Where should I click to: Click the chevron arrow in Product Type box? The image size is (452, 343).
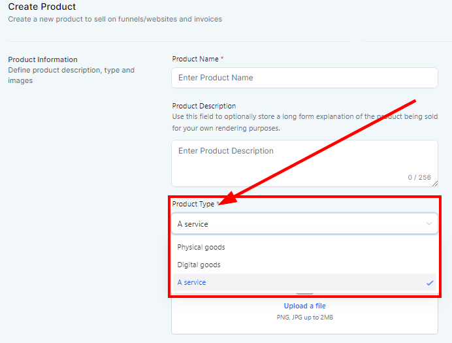coord(429,224)
